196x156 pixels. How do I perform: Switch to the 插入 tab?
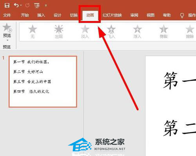click(x=41, y=15)
